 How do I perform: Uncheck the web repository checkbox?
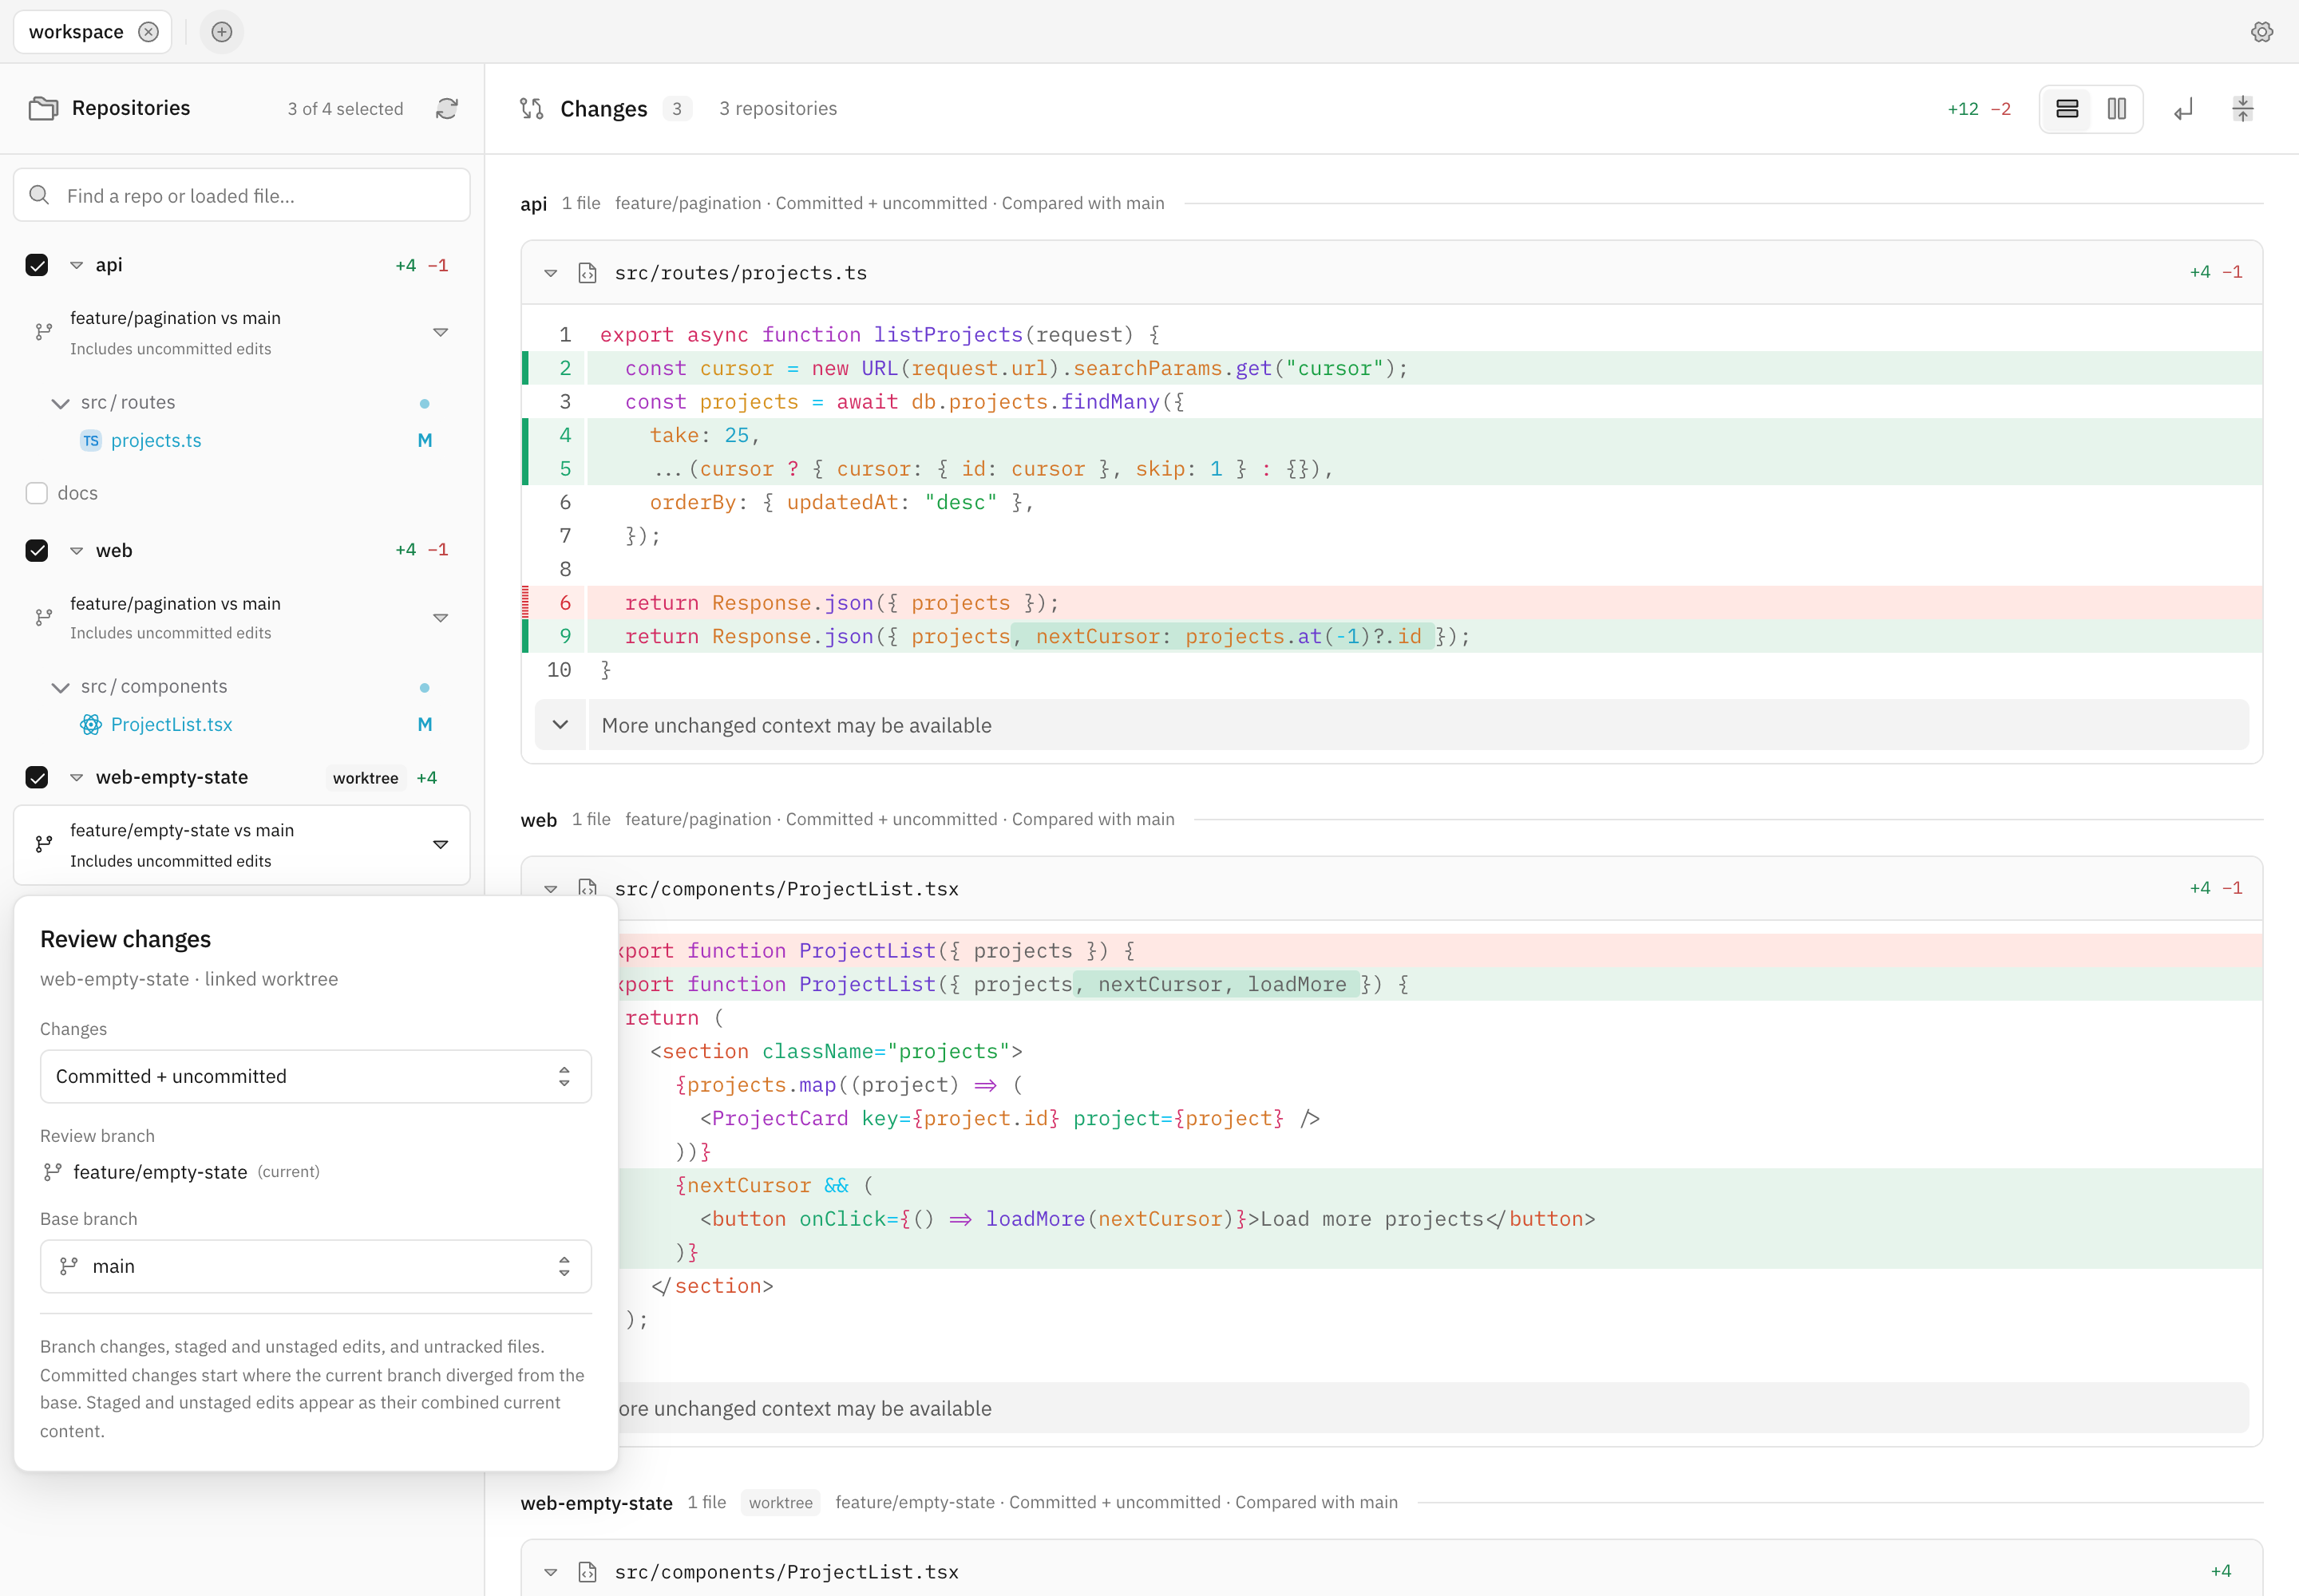click(37, 550)
